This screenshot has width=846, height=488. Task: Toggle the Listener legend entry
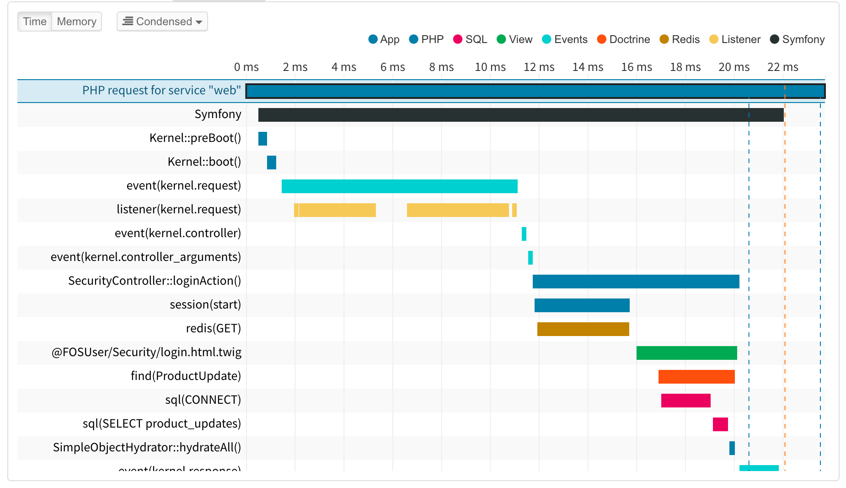coord(735,39)
